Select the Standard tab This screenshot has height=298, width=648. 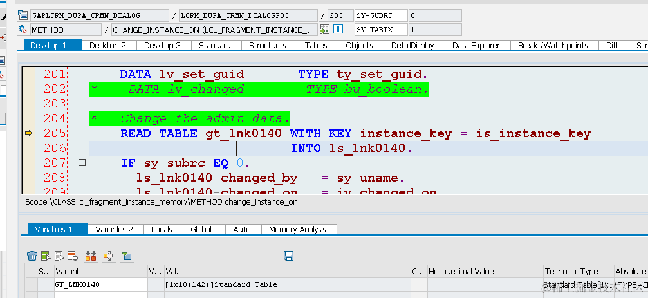215,46
